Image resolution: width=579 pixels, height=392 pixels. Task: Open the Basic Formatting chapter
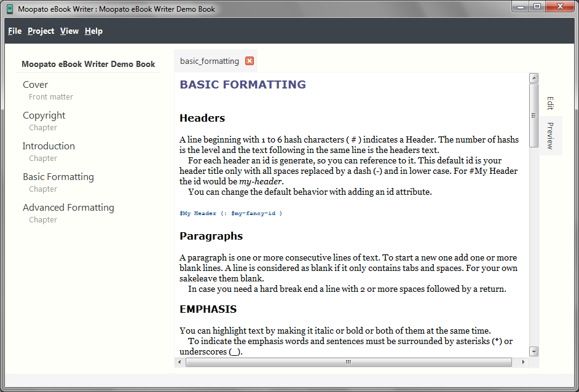coord(58,177)
